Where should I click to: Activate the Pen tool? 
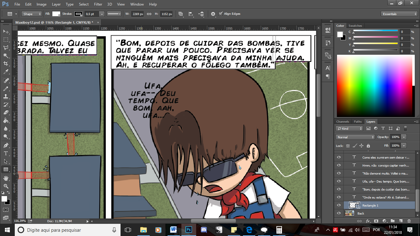click(6, 145)
